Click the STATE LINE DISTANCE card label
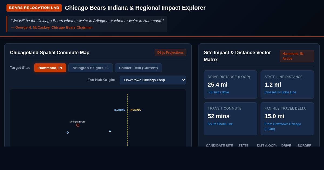This screenshot has height=170, width=324. [284, 77]
